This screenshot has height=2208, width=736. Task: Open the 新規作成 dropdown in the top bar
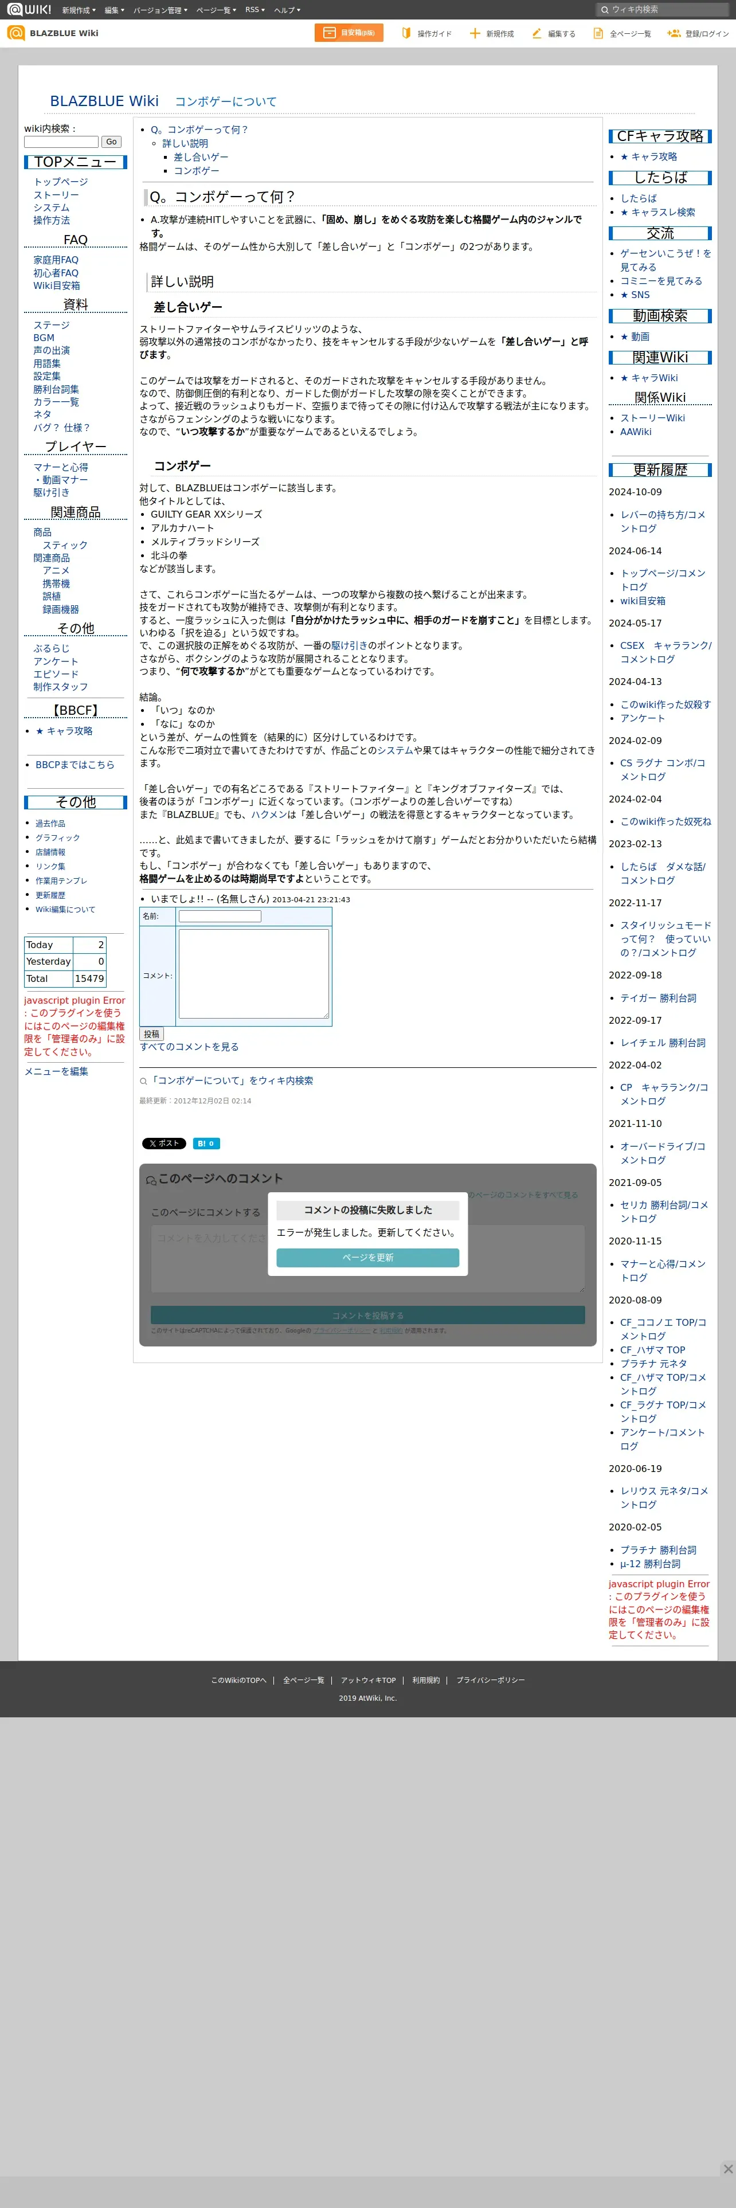click(79, 10)
